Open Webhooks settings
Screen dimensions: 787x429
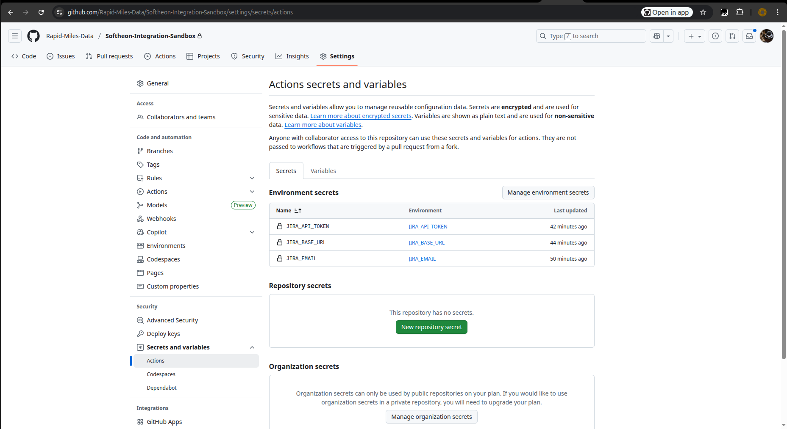point(196,219)
